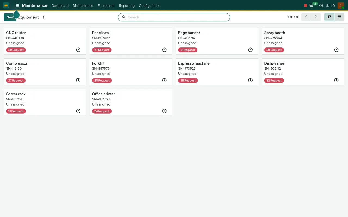
Task: Open the CNC router card title
Action: click(x=16, y=33)
